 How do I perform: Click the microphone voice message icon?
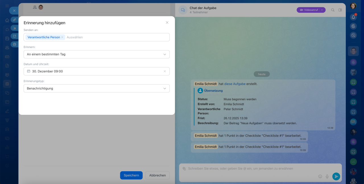coord(327,176)
